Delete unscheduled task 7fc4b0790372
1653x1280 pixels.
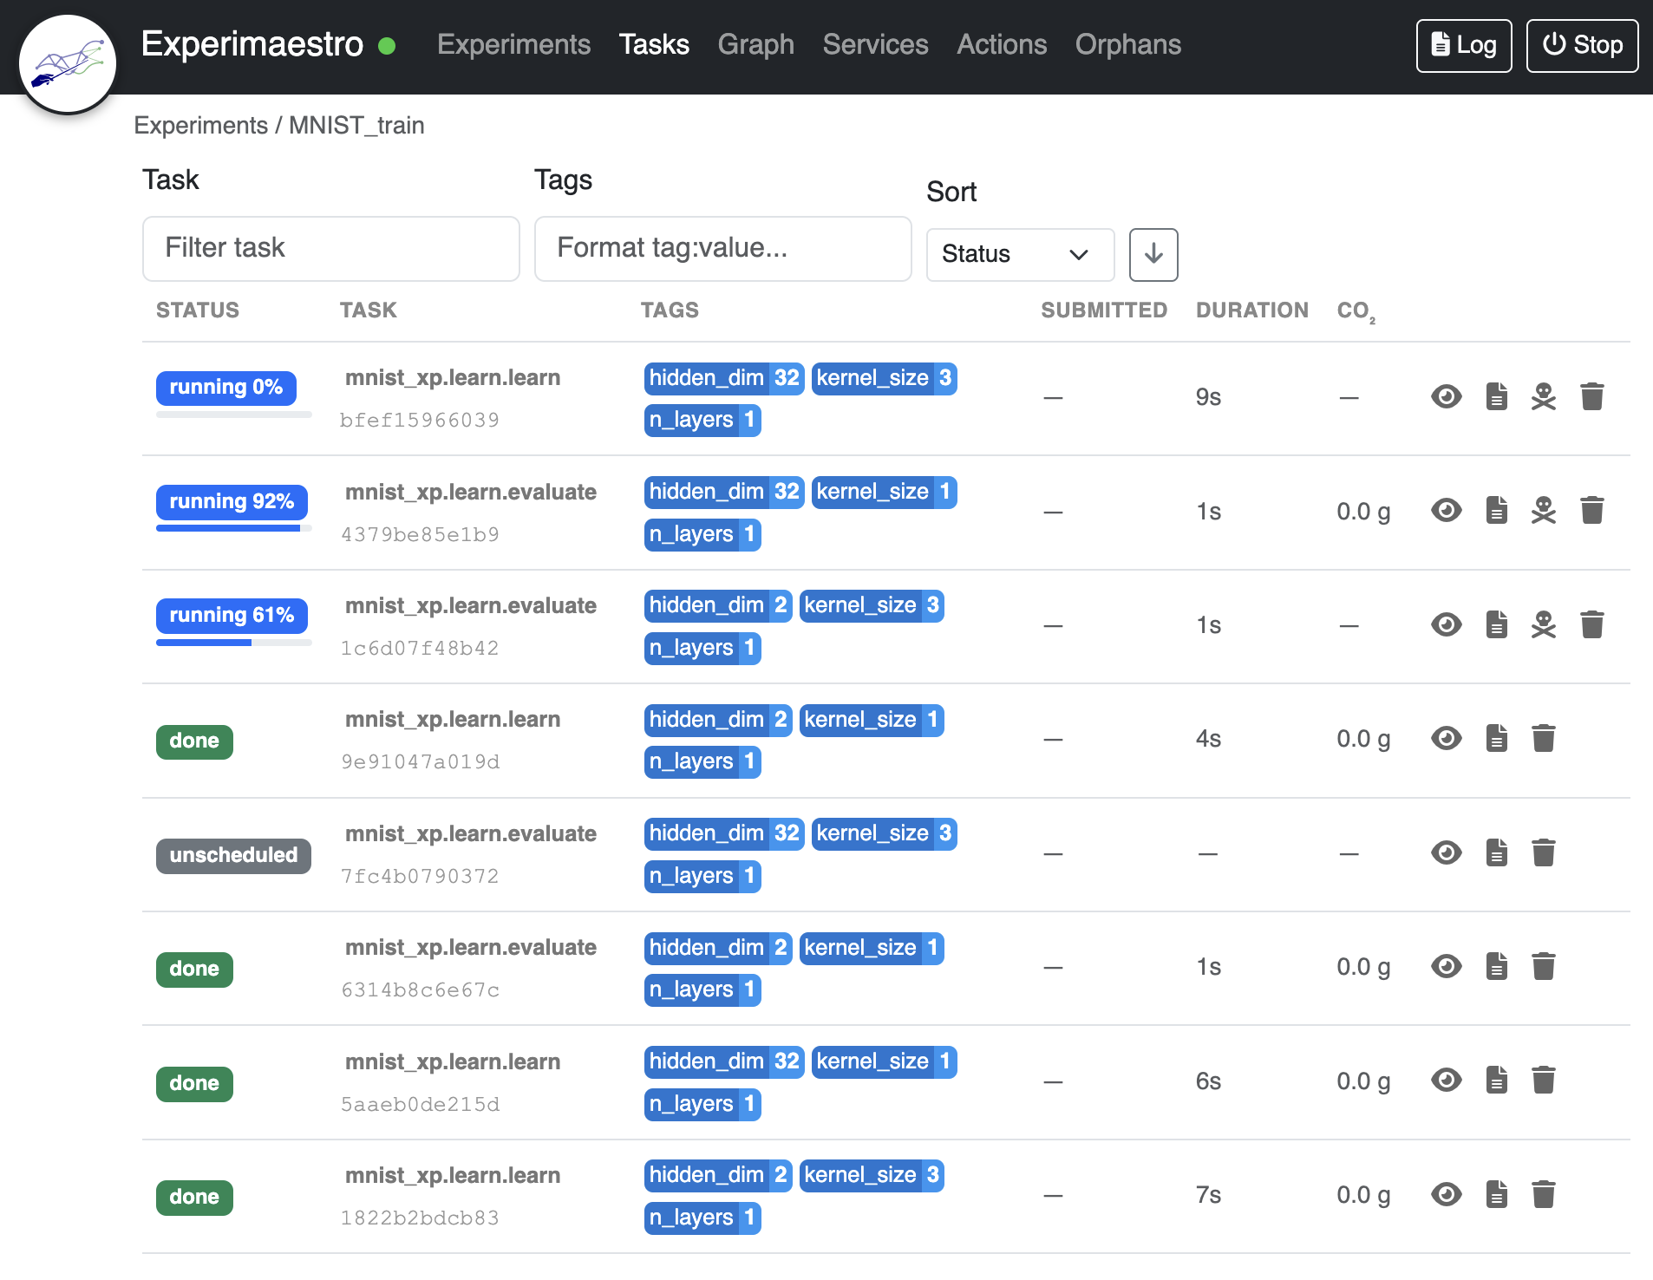coord(1543,853)
